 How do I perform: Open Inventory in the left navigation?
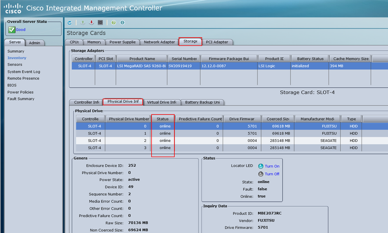[x=17, y=58]
